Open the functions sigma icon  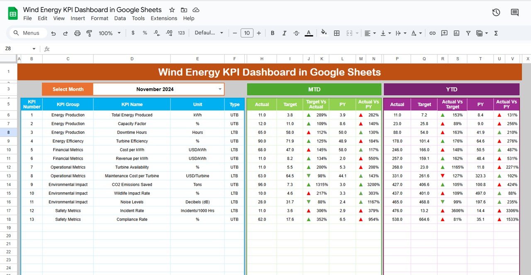[496, 33]
